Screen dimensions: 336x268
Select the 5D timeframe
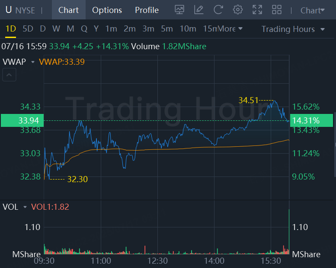coord(28,29)
